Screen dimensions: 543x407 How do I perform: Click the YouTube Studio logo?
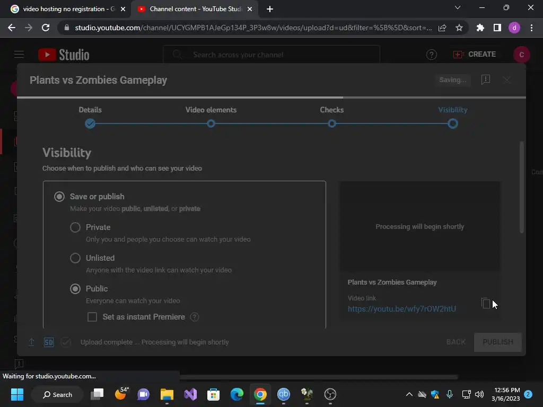[x=64, y=55]
